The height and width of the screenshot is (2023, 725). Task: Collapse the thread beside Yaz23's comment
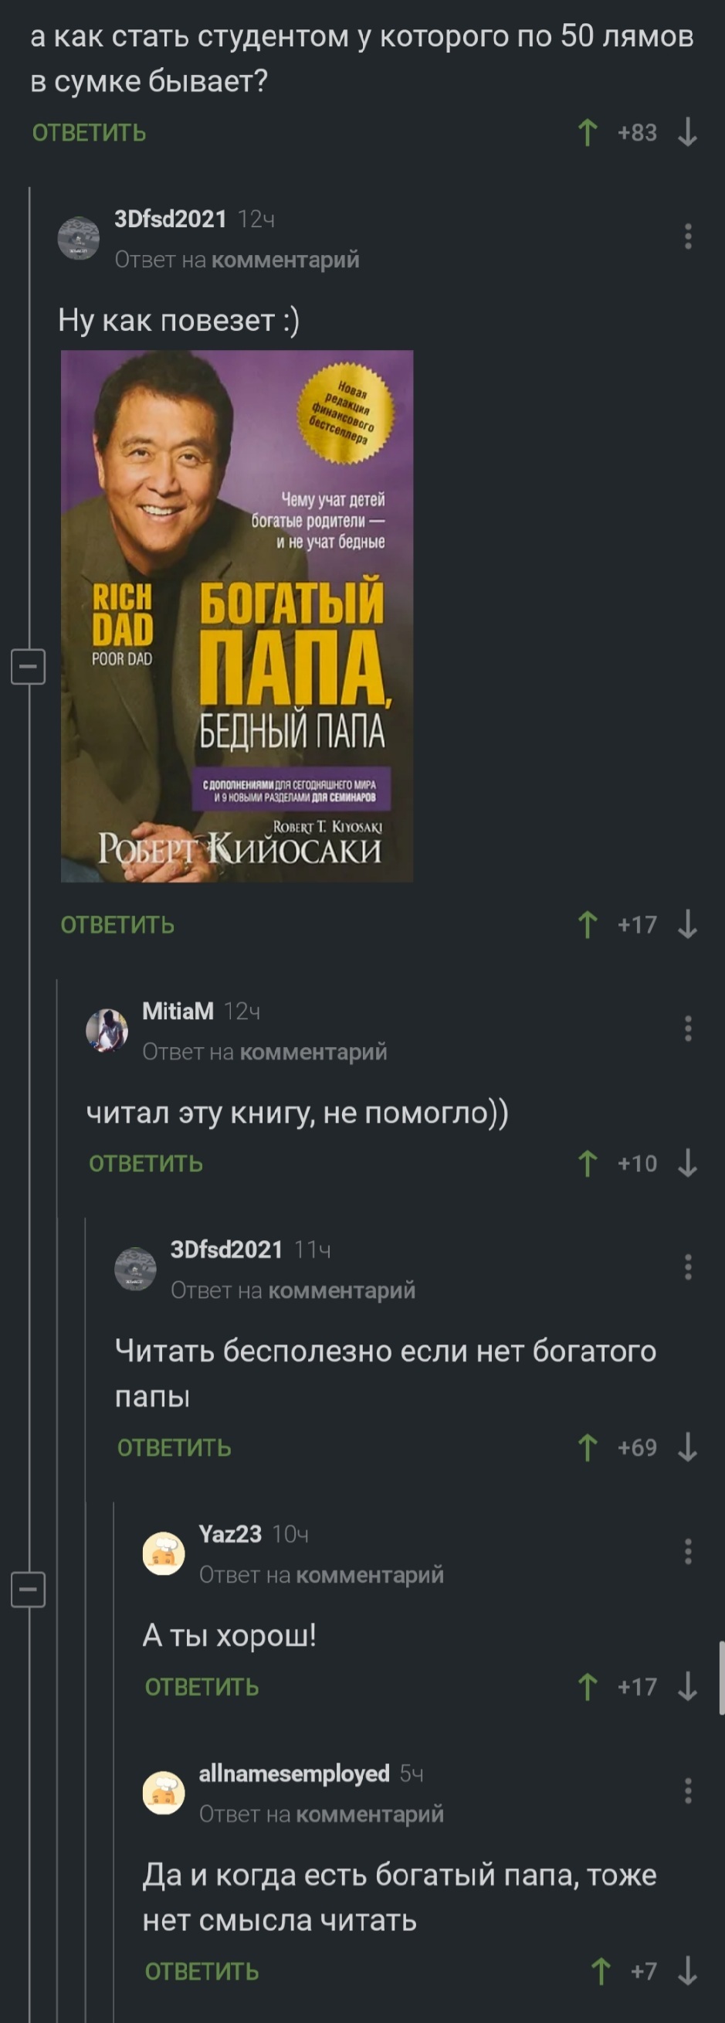(x=29, y=1590)
